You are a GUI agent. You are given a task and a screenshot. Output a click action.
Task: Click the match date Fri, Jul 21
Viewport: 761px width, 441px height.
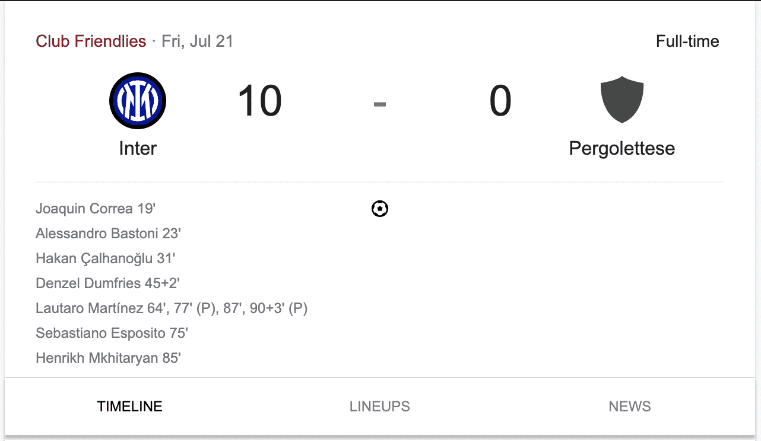pyautogui.click(x=198, y=41)
